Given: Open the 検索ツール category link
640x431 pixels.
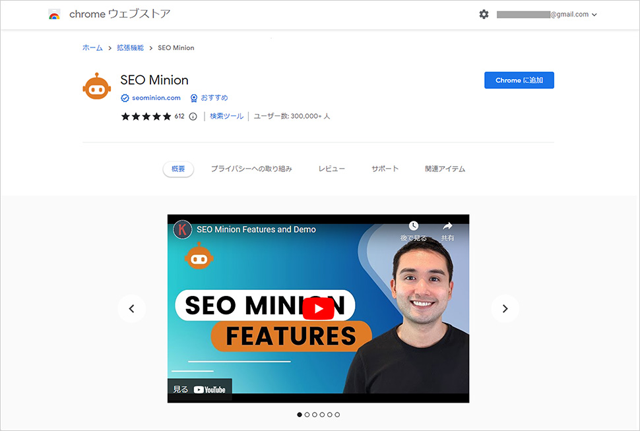Looking at the screenshot, I should click(226, 116).
